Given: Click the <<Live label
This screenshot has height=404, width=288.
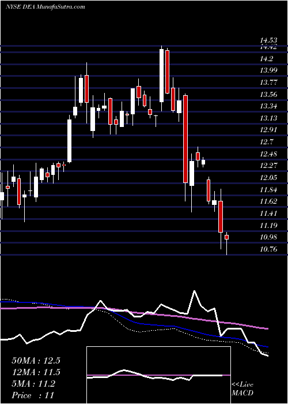Looking at the screenshot, I should coord(242,385).
